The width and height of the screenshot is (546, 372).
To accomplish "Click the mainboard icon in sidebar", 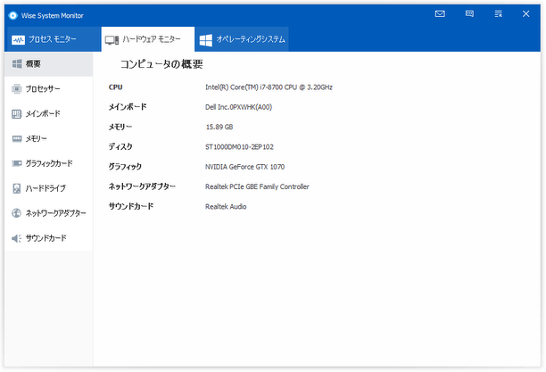I will tap(16, 114).
